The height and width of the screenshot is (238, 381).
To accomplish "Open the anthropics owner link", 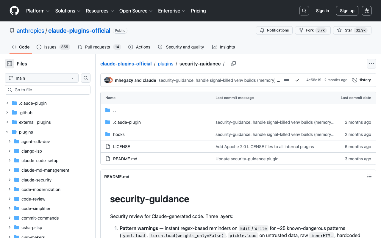I will (x=30, y=31).
